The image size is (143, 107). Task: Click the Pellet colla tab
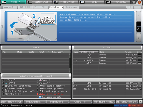[x=56, y=7]
